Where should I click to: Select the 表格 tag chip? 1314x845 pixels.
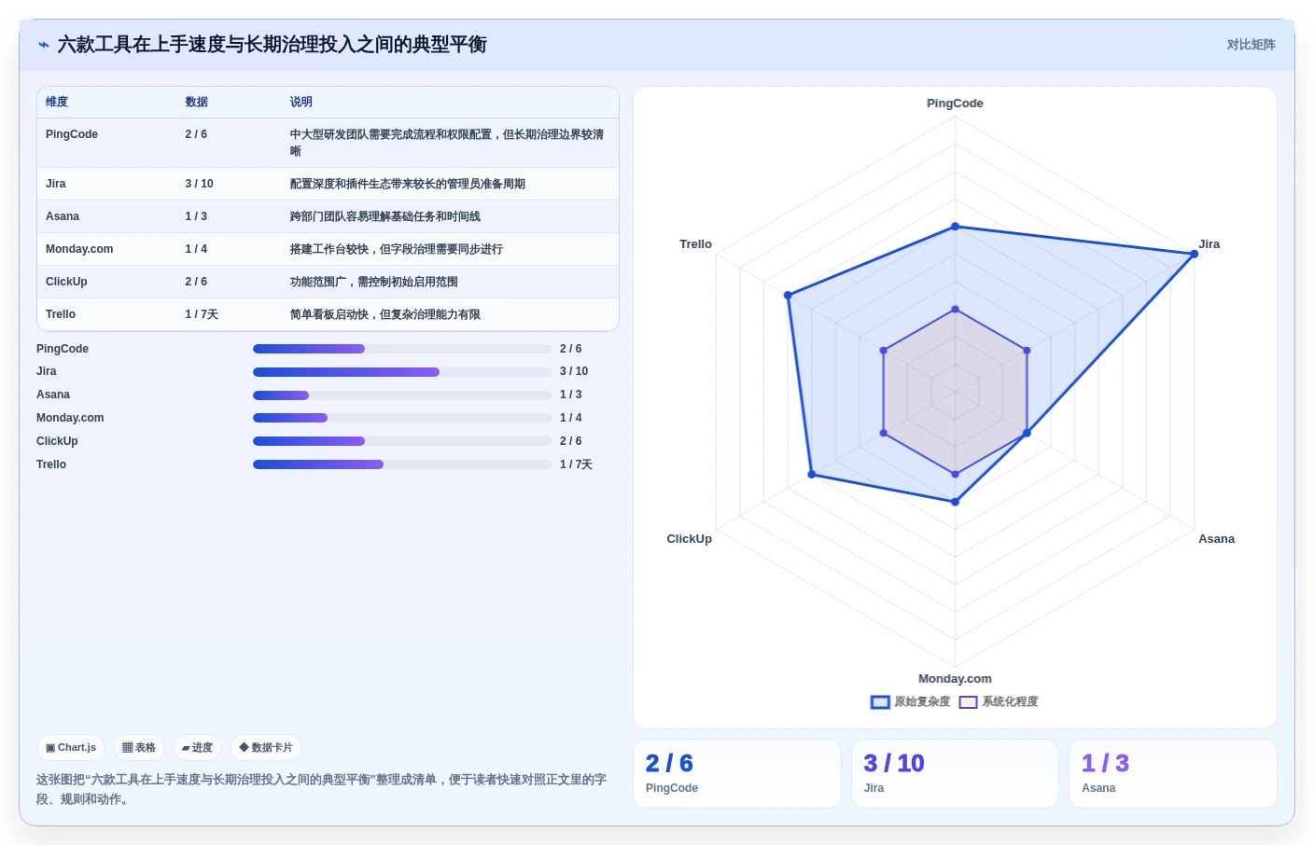click(139, 748)
